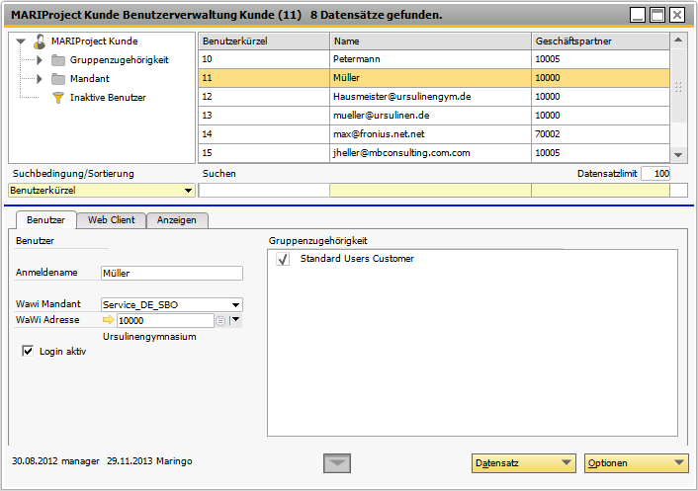Click the Benutzerkürzel column header

pyautogui.click(x=264, y=41)
